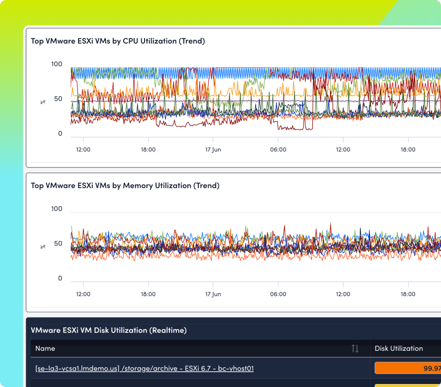Click the VMware ESXi VM Disk Utilization title
Viewport: 441px width, 387px height.
click(x=108, y=330)
